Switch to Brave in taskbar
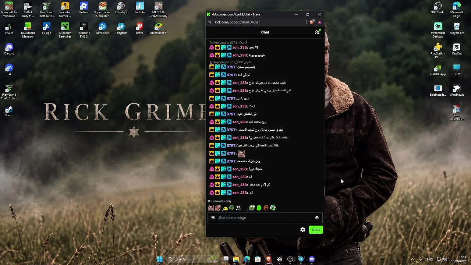Image resolution: width=471 pixels, height=265 pixels. pyautogui.click(x=269, y=259)
